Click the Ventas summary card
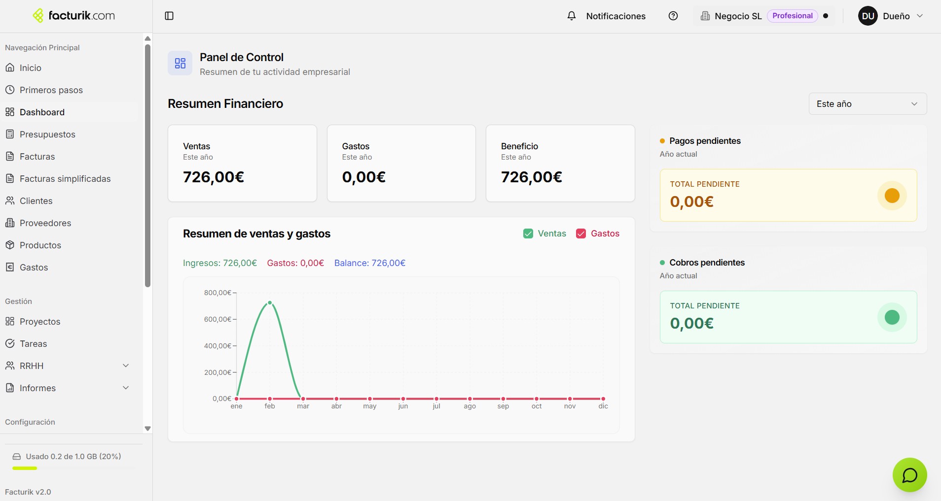This screenshot has width=941, height=501. [x=242, y=163]
